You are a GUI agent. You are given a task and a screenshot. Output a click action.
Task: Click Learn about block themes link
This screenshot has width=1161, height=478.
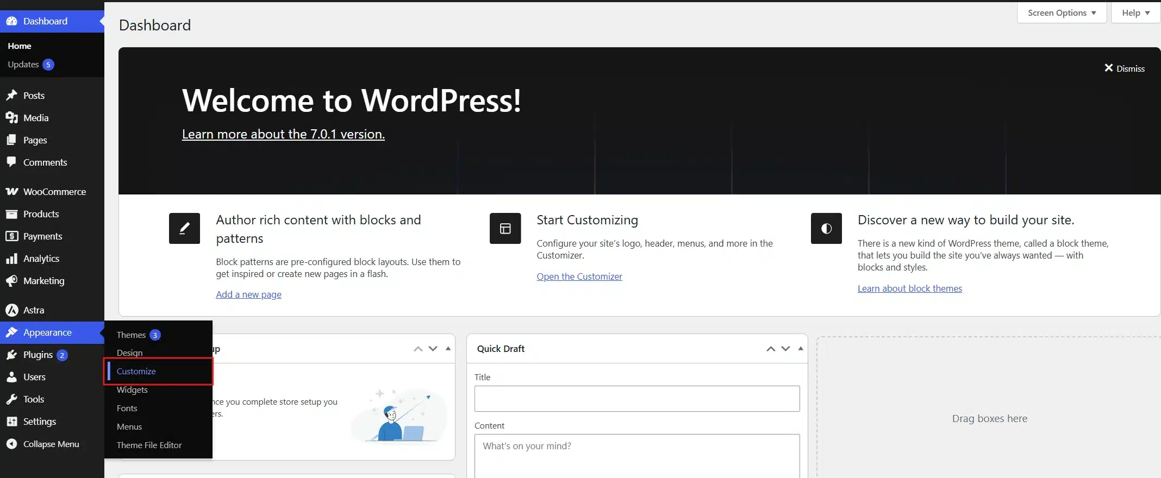909,288
